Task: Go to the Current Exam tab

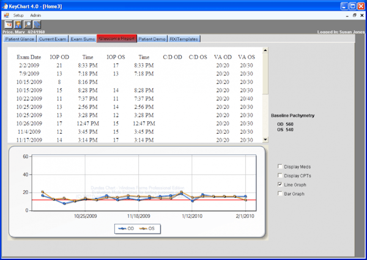Action: (x=52, y=39)
